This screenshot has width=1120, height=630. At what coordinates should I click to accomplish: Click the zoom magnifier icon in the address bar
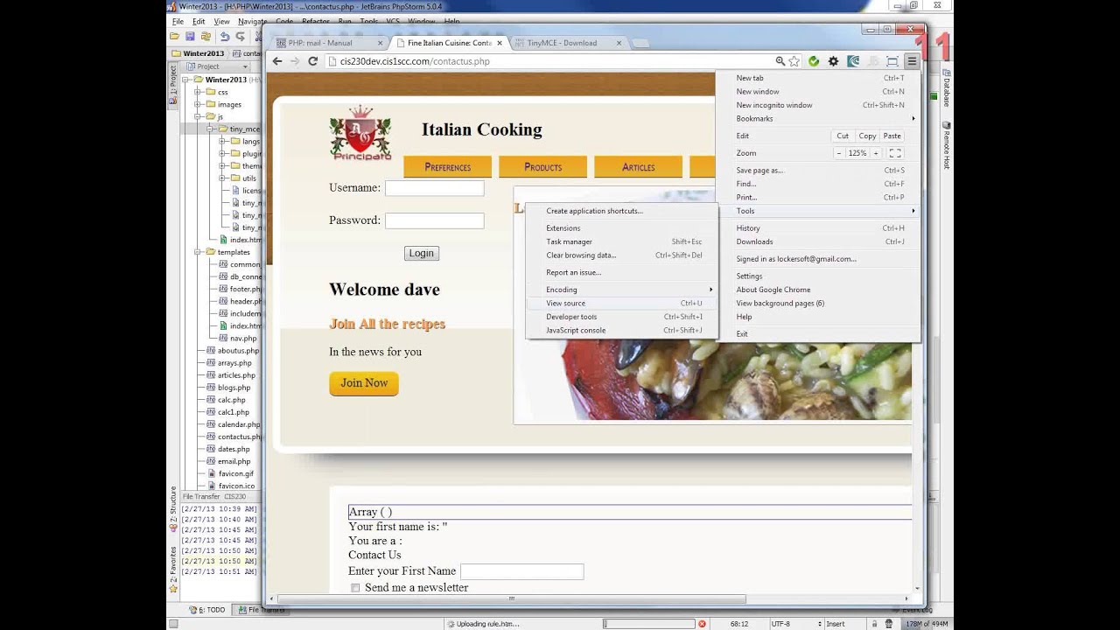pyautogui.click(x=780, y=61)
